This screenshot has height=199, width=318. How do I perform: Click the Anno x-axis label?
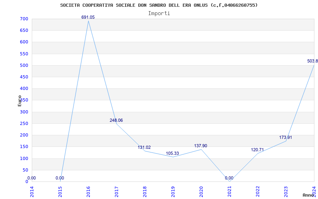click(308, 195)
